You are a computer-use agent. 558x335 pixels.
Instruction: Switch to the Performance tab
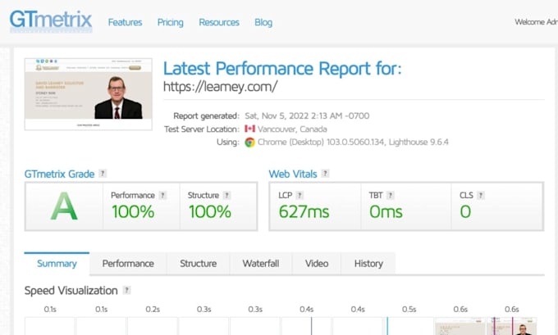(x=128, y=264)
